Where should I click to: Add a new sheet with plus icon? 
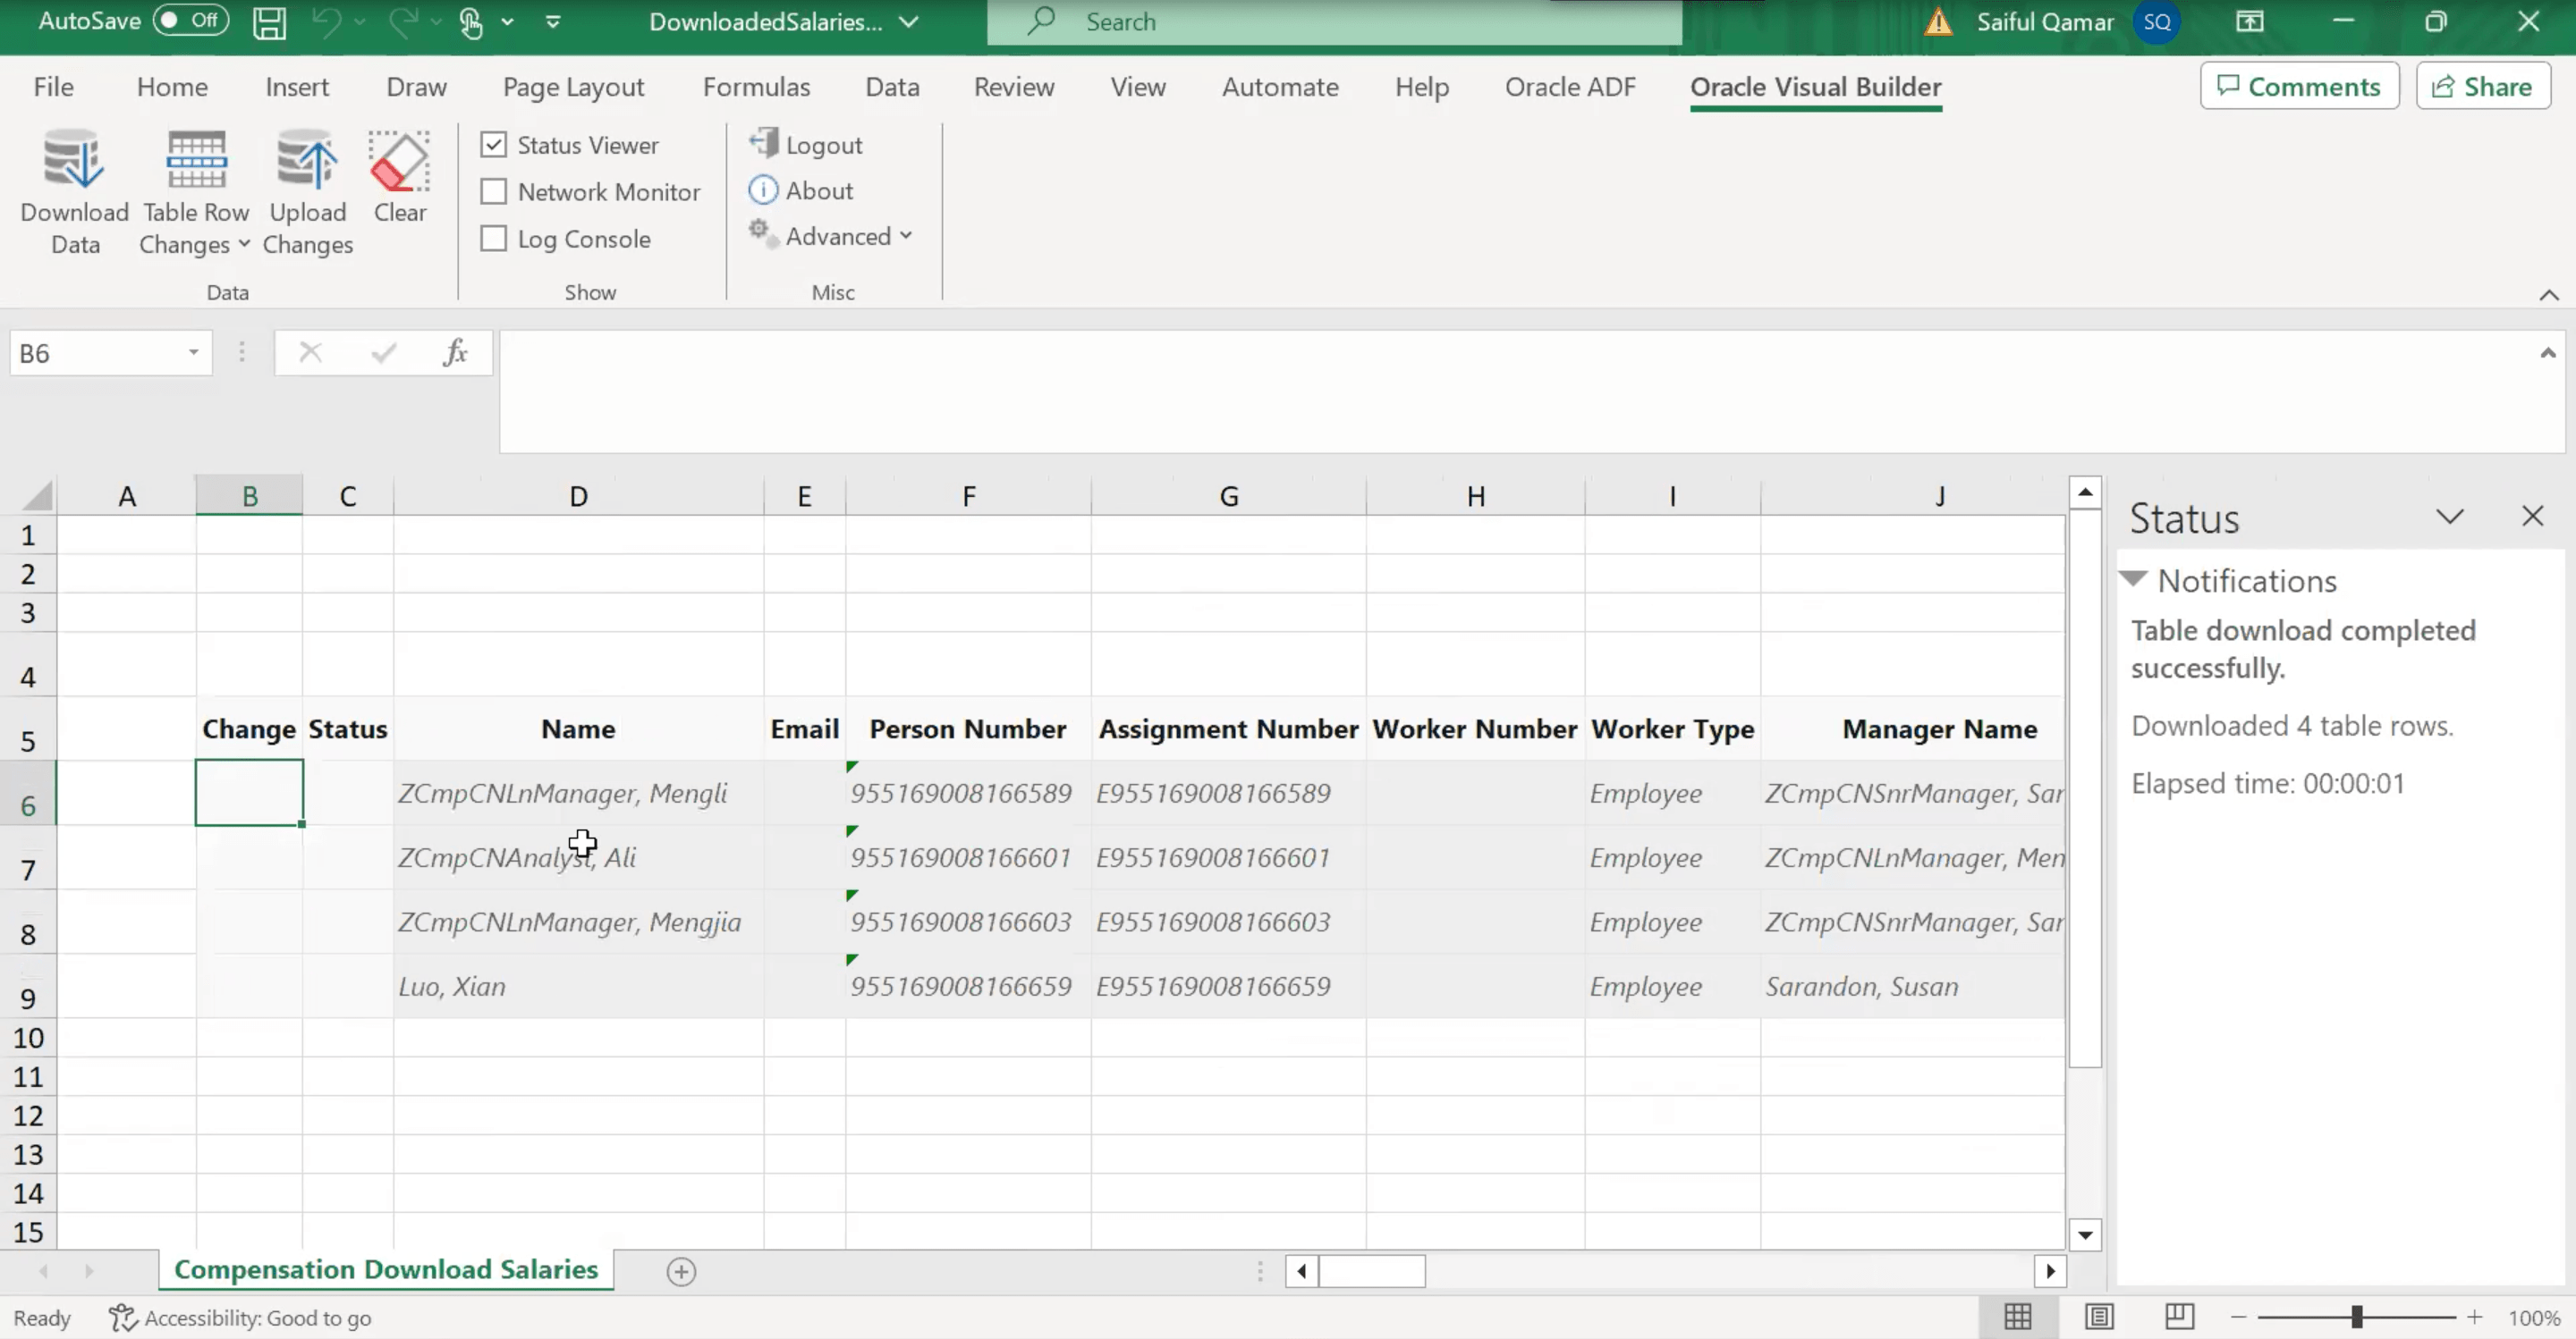(681, 1271)
